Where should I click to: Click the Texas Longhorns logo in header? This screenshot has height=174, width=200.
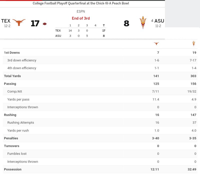tap(19, 22)
